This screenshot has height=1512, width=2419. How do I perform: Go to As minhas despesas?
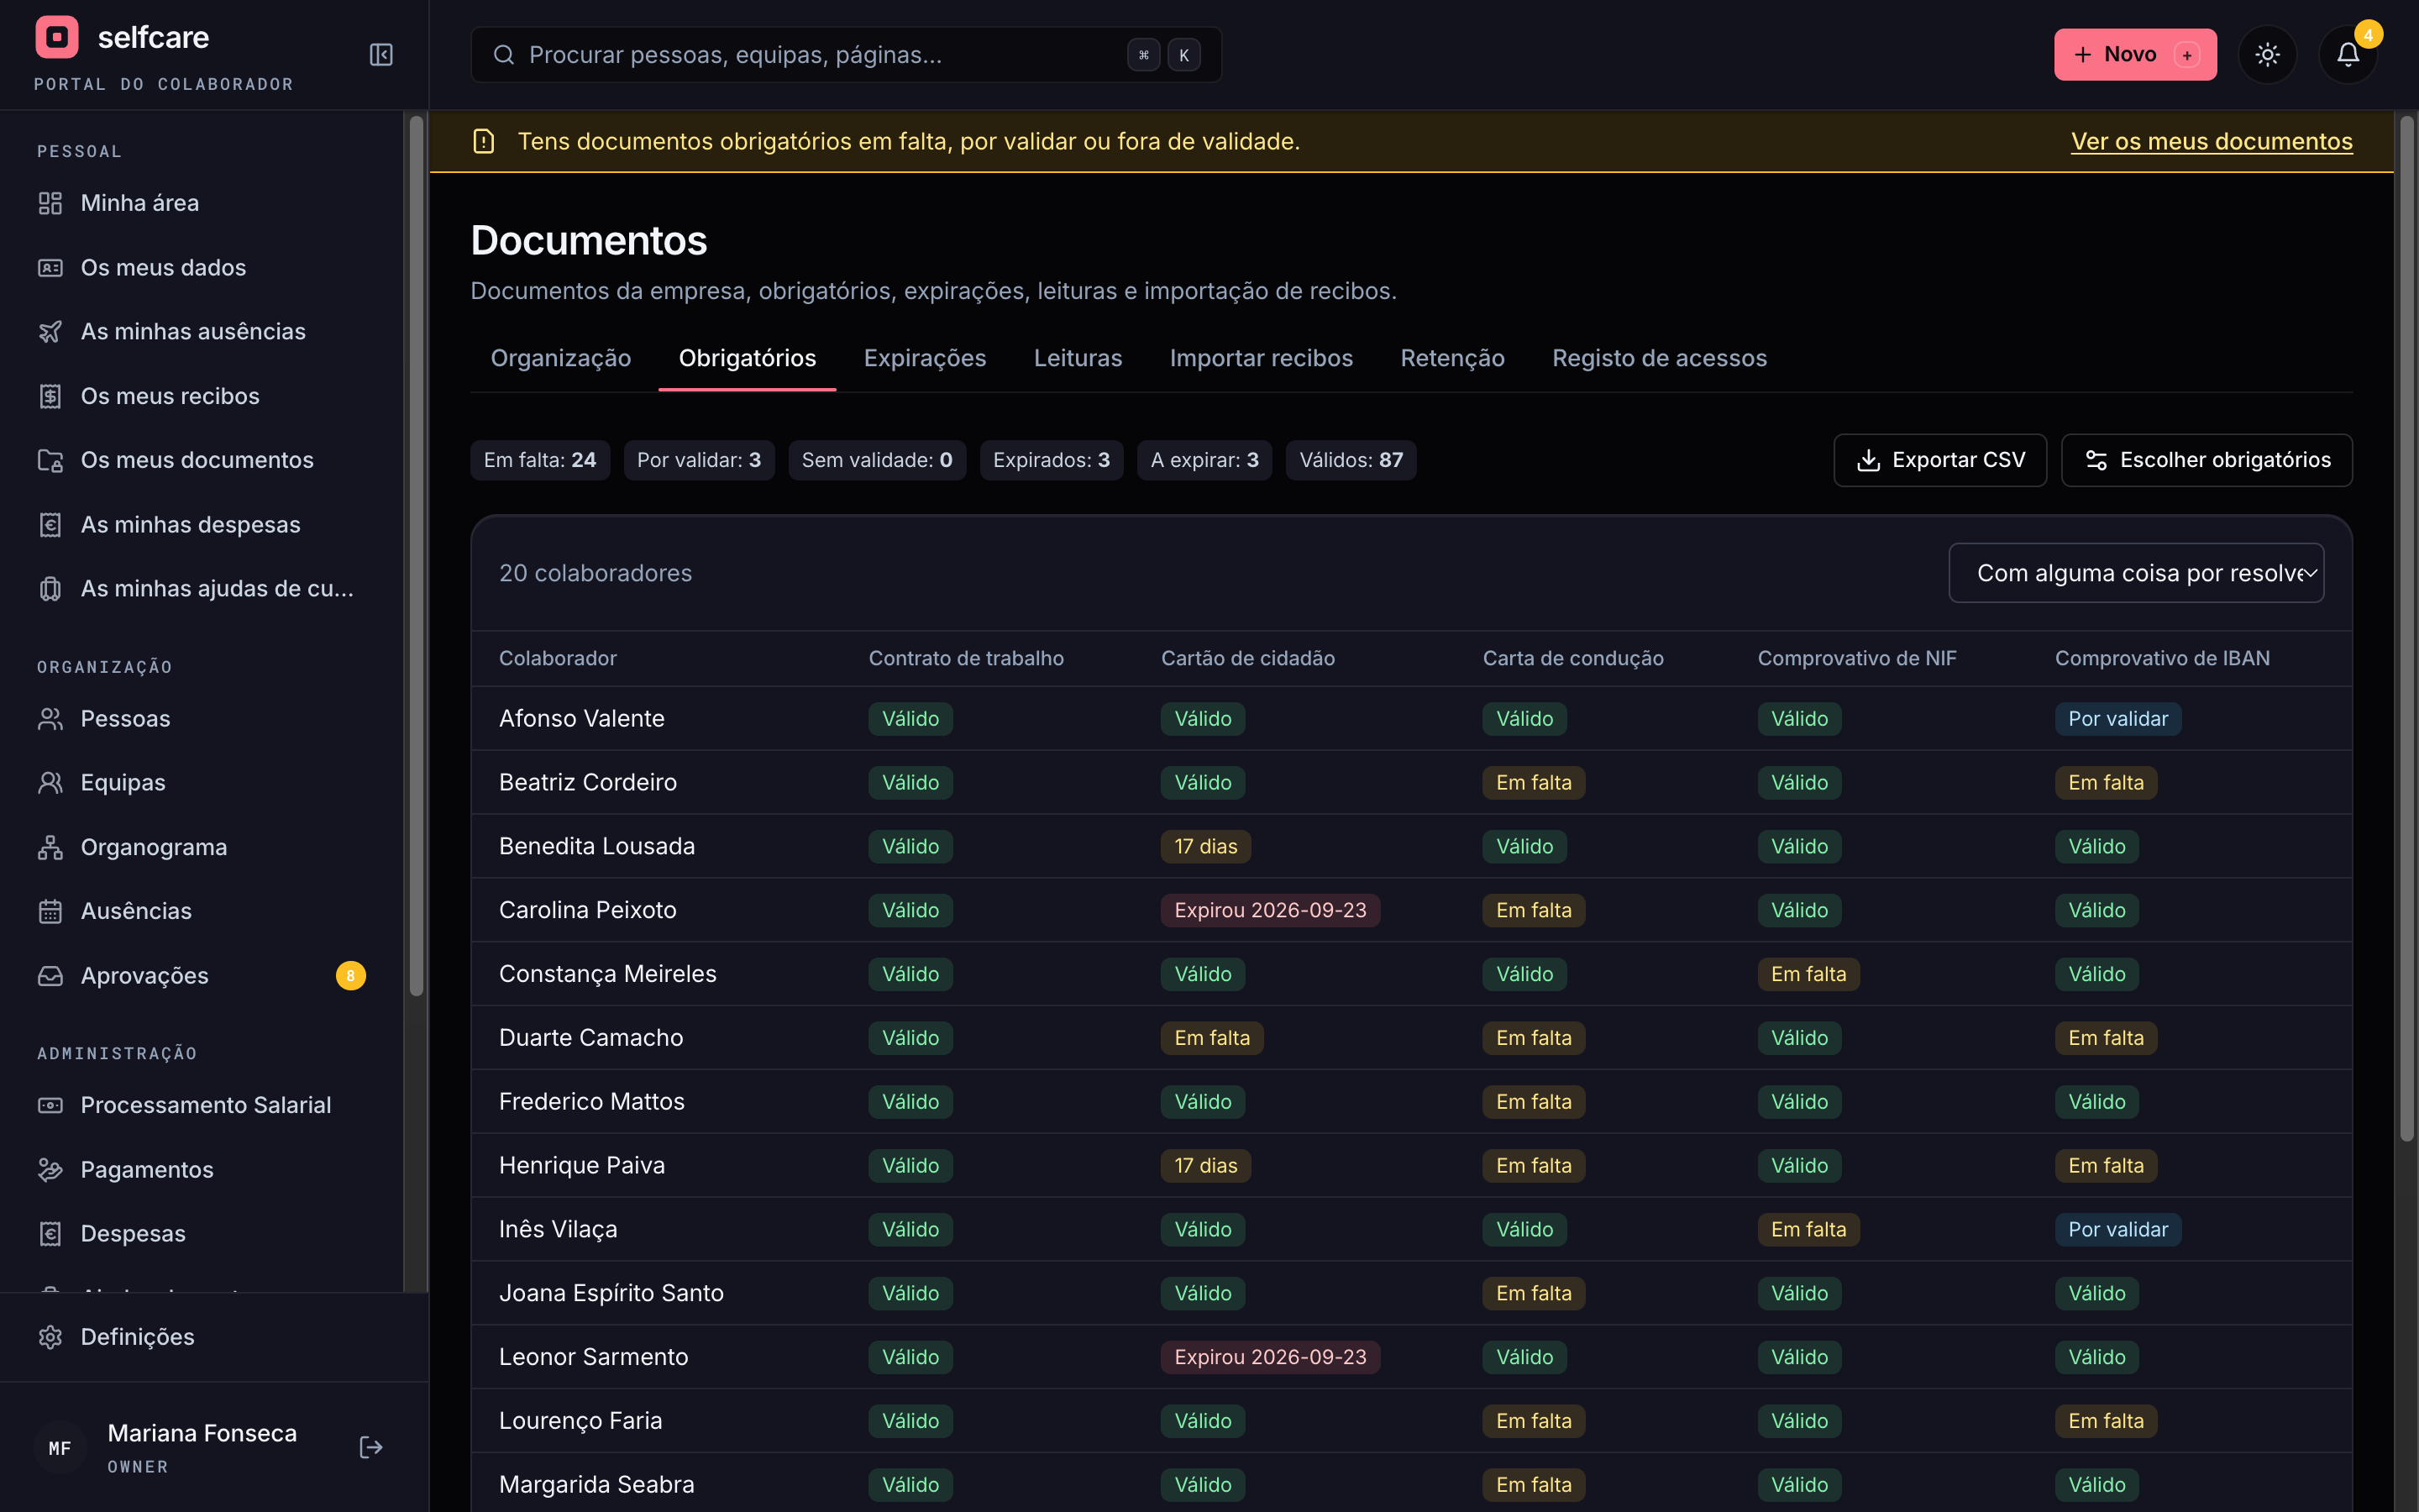201,524
